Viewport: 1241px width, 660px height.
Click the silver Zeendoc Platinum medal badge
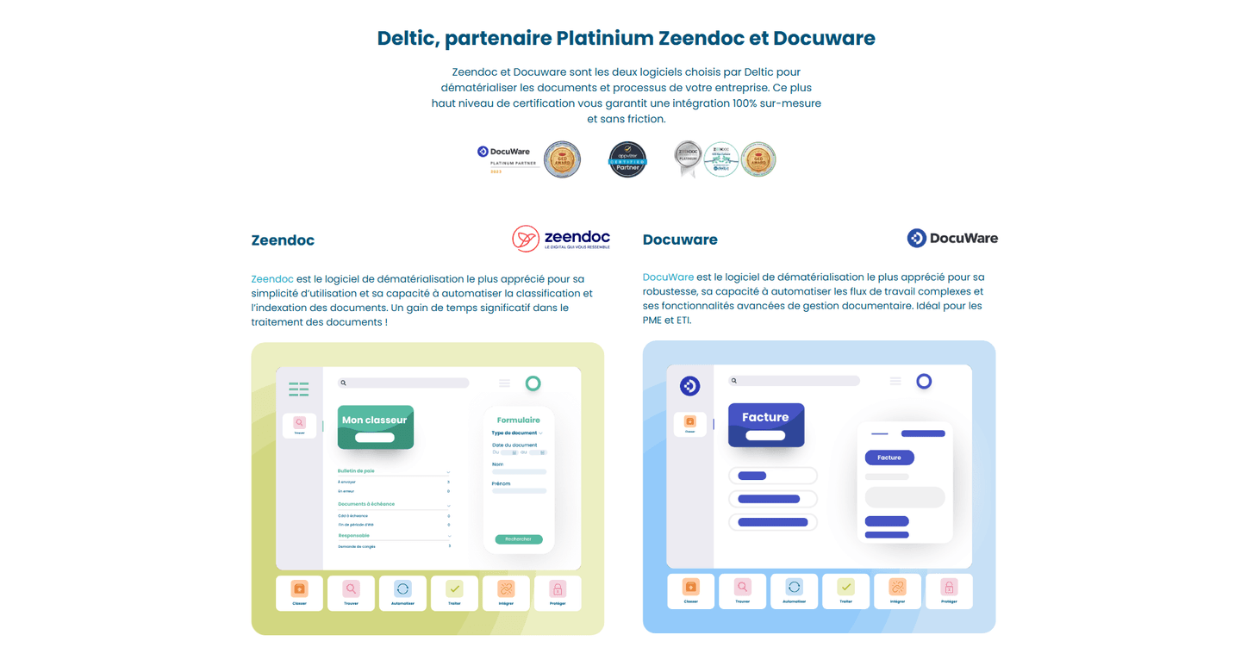coord(688,159)
